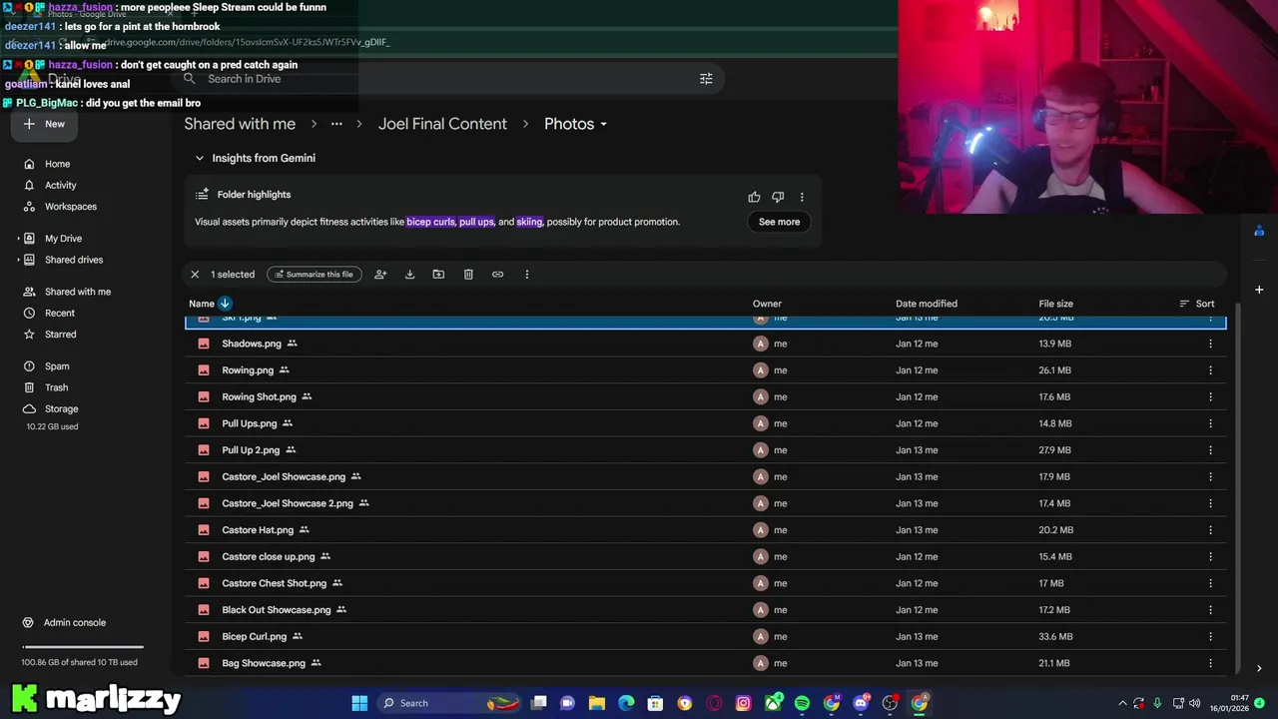The width and height of the screenshot is (1278, 719).
Task: Select the Rowing Shot.png file
Action: tap(705, 396)
